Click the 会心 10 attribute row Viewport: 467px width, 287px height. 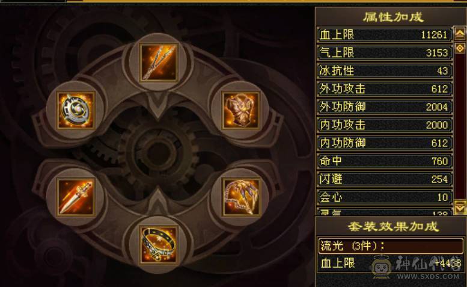pyautogui.click(x=385, y=197)
